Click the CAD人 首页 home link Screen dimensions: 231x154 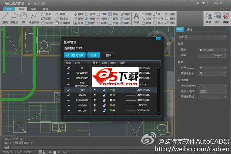coord(37,4)
